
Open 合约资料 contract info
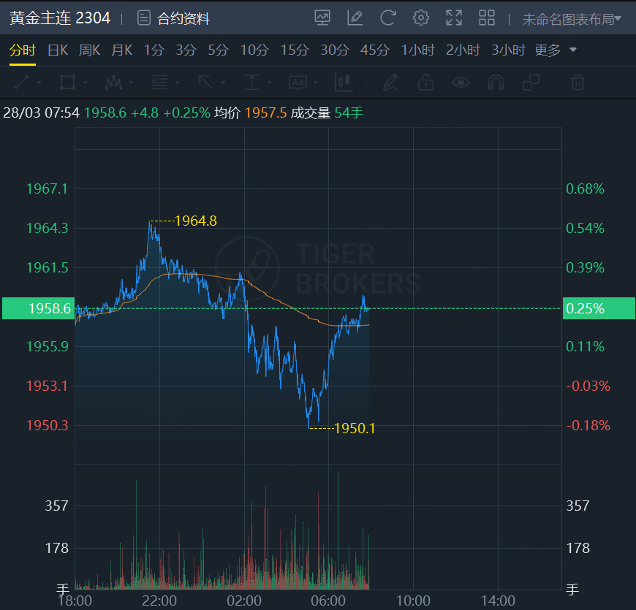[174, 18]
